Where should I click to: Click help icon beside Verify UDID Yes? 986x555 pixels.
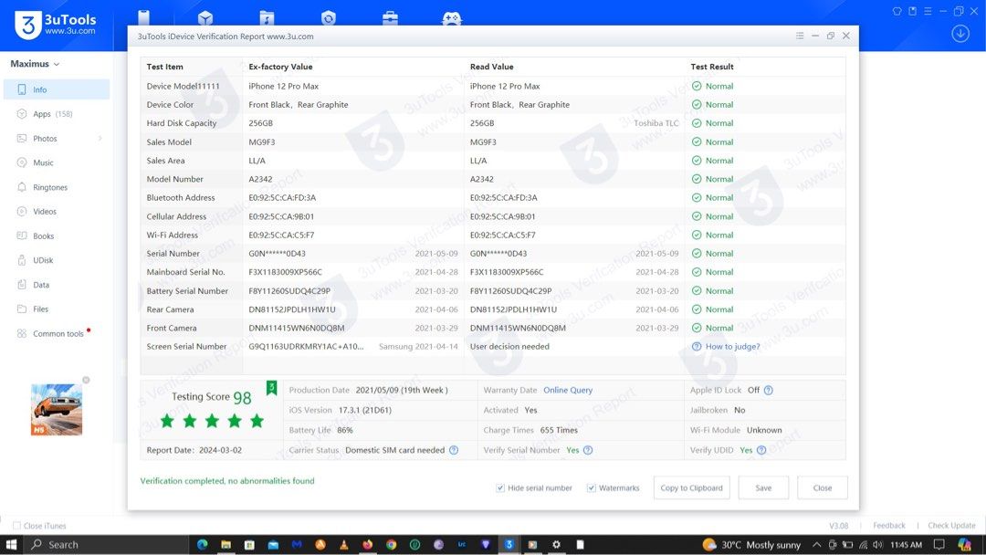[761, 450]
